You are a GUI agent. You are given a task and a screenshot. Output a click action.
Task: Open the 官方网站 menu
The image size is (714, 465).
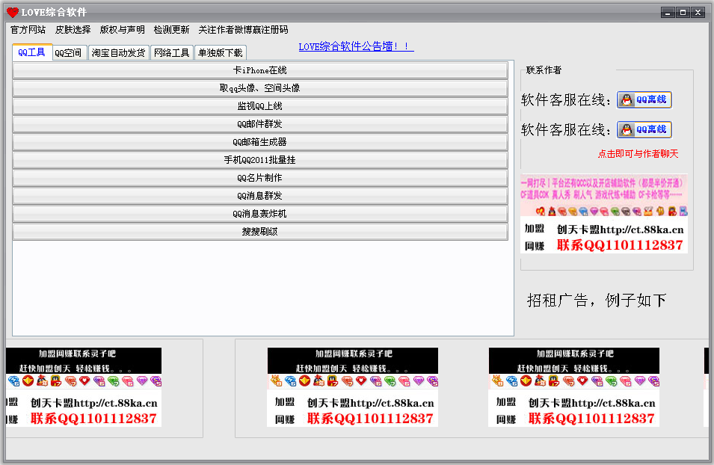pyautogui.click(x=28, y=30)
